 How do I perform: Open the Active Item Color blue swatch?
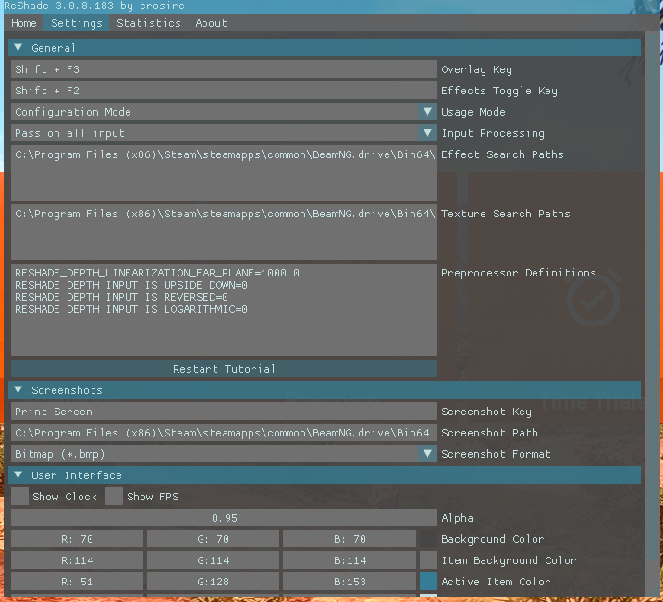click(x=428, y=582)
